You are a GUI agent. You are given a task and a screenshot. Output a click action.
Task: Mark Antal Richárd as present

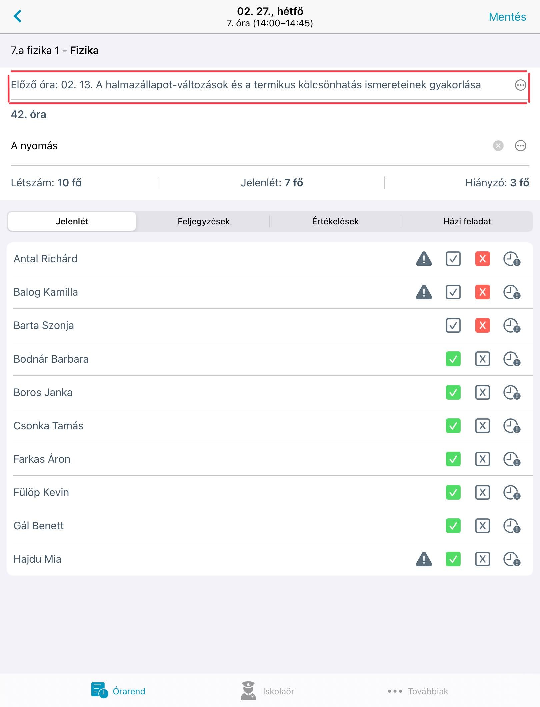coord(453,259)
